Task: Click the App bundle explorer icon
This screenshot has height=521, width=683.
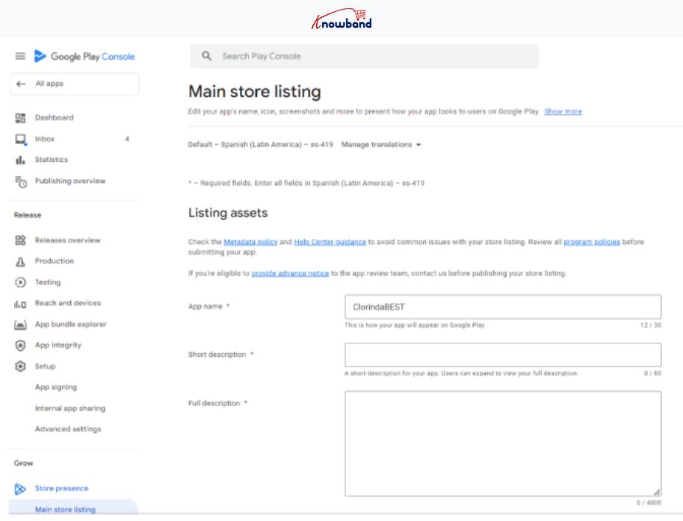Action: click(20, 325)
